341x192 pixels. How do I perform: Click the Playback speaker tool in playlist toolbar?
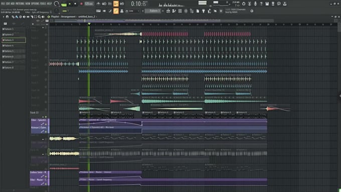coord(43,17)
